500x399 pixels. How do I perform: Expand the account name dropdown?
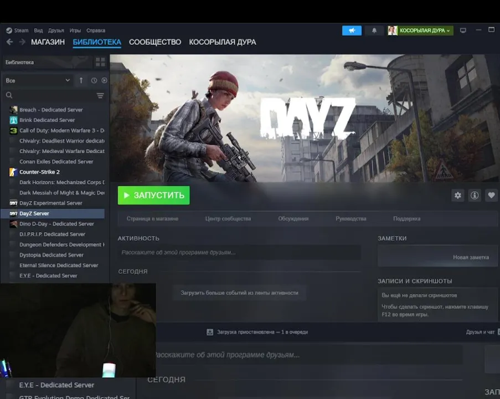click(425, 30)
